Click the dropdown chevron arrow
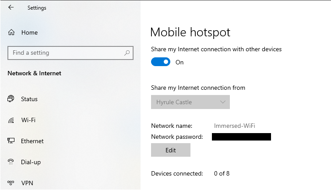This screenshot has height=190, width=331. (223, 102)
